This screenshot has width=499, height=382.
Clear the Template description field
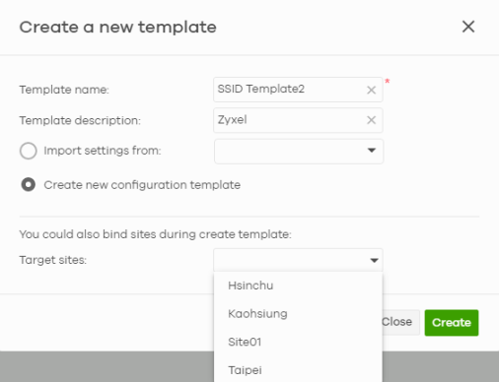point(371,120)
